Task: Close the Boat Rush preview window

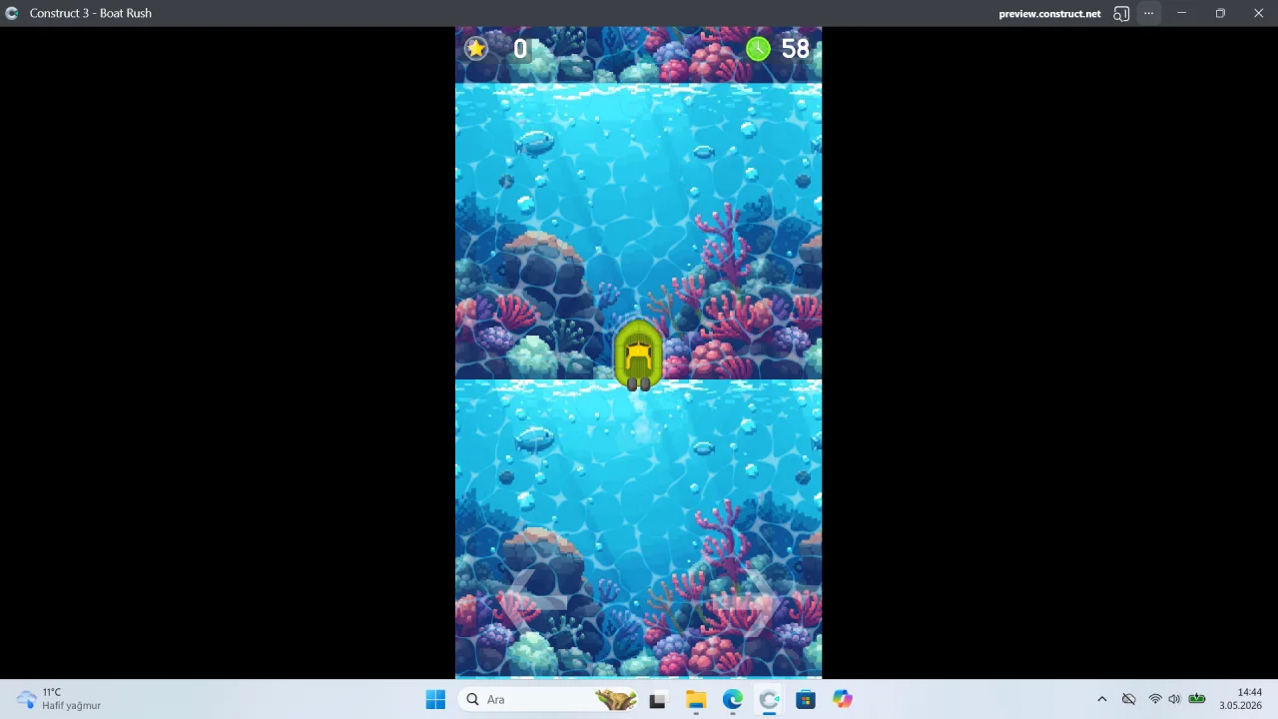Action: click(x=1258, y=13)
